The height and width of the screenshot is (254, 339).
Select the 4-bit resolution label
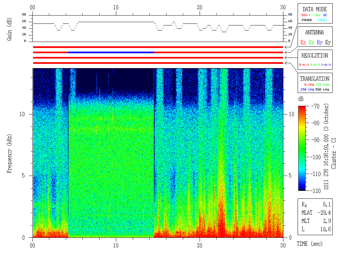[315, 64]
